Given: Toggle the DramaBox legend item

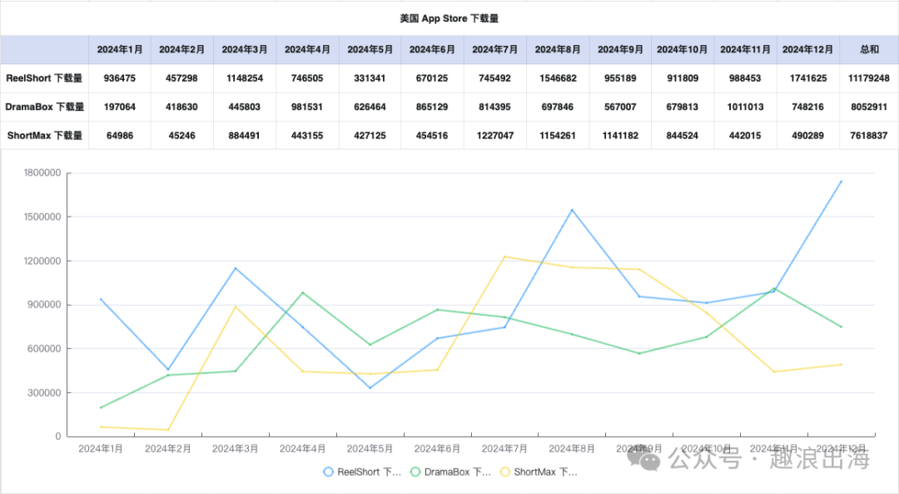Looking at the screenshot, I should click(x=451, y=472).
